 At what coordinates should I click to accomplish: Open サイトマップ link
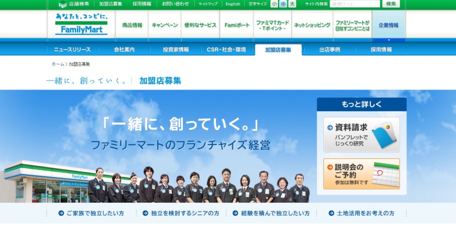(208, 4)
